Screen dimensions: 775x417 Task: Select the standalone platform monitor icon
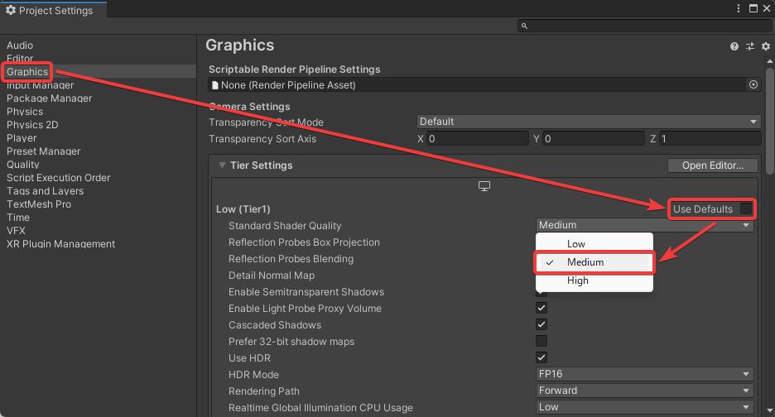[x=484, y=186]
